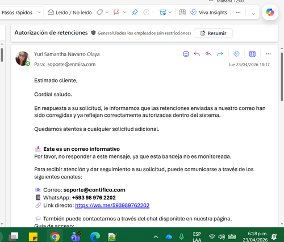Launch Copilot from the colorful icon
Viewport: 284px width, 242px height.
pyautogui.click(x=270, y=12)
